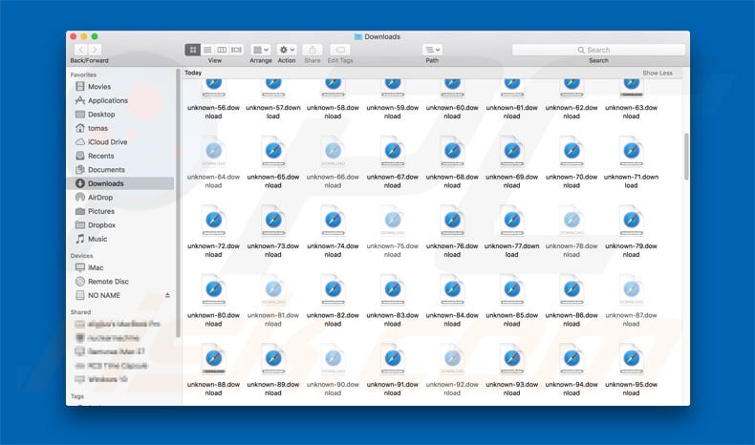Select file unknown-74.download
This screenshot has height=445, width=755.
pos(333,232)
